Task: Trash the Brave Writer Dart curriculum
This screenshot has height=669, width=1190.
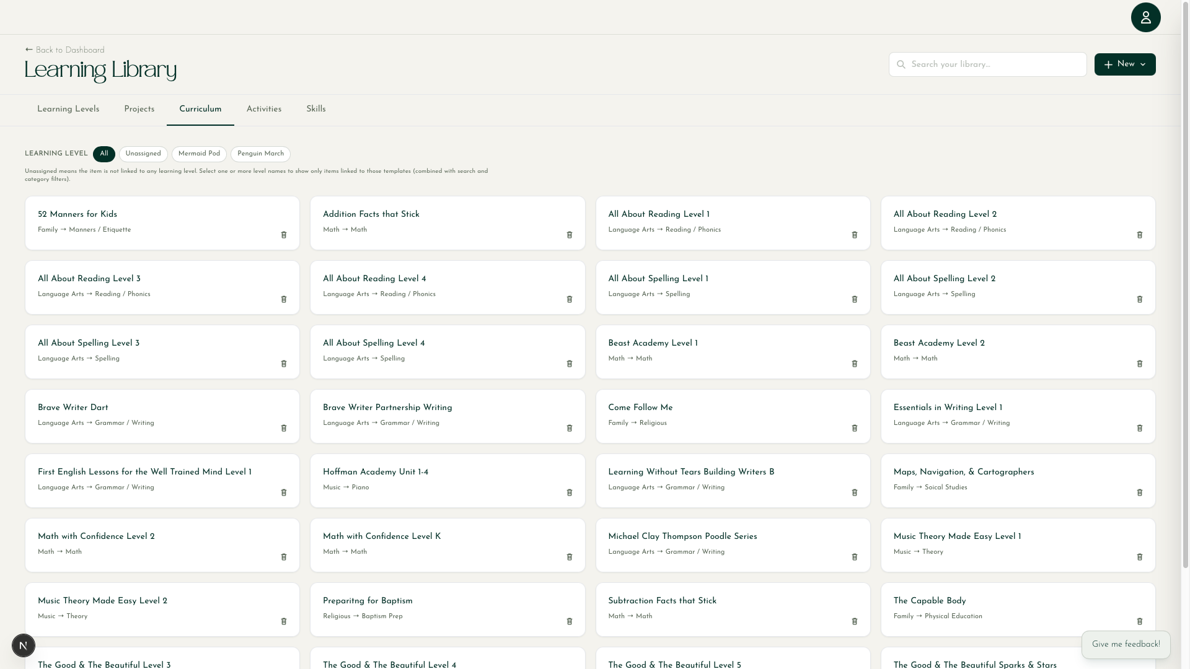Action: click(x=284, y=428)
